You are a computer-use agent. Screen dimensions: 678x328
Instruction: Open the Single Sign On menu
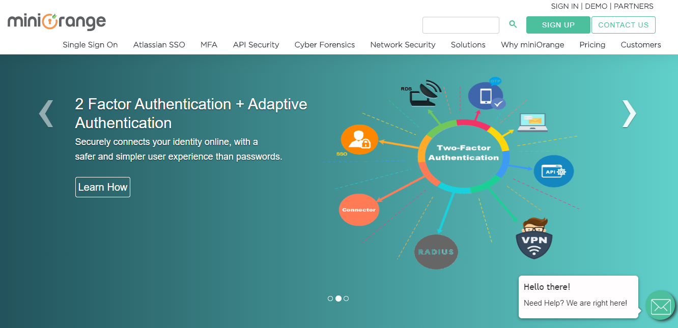pyautogui.click(x=90, y=45)
